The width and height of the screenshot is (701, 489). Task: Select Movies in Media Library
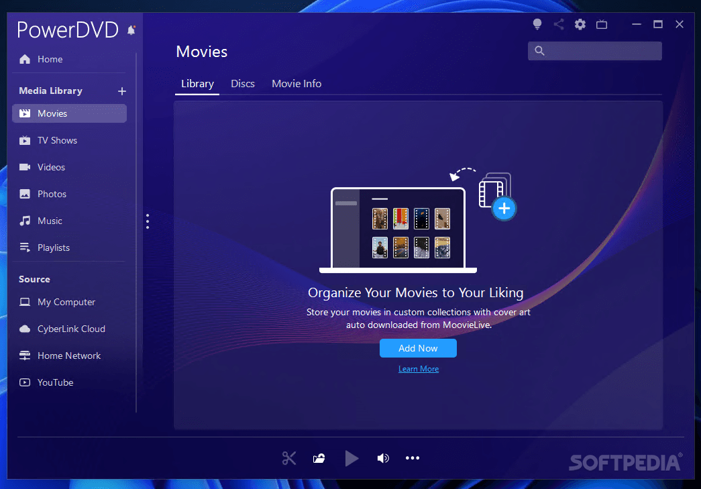tap(69, 113)
